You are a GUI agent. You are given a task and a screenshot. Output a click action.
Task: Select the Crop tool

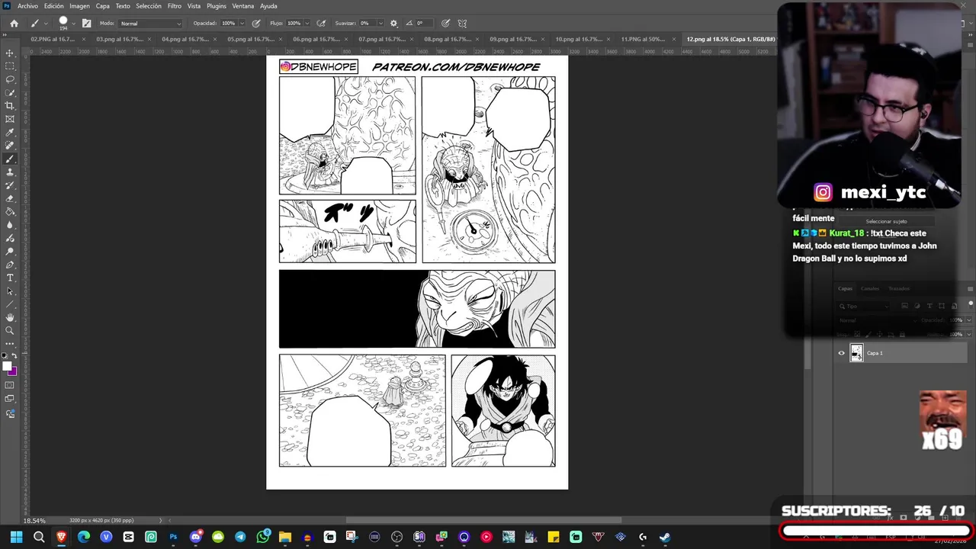(10, 106)
